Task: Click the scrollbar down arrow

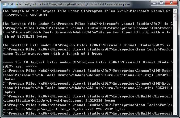Action: coord(175,113)
